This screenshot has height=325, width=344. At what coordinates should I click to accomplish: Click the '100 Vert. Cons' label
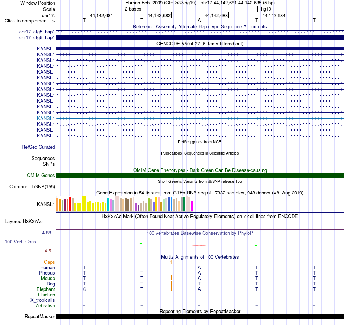tap(20, 242)
